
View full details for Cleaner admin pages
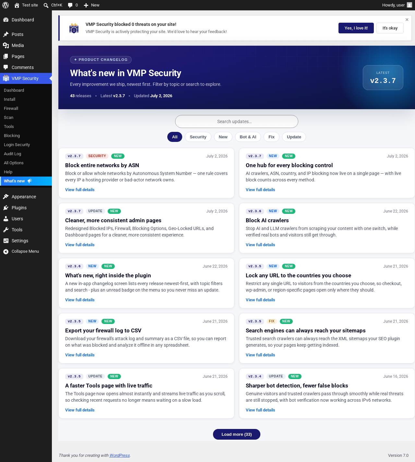pyautogui.click(x=80, y=245)
